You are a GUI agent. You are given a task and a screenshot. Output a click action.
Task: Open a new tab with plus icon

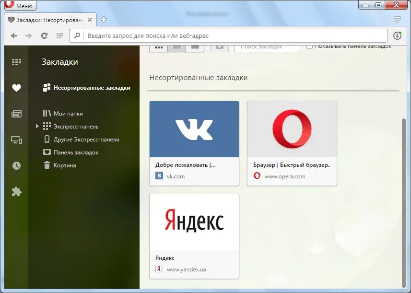click(x=104, y=19)
